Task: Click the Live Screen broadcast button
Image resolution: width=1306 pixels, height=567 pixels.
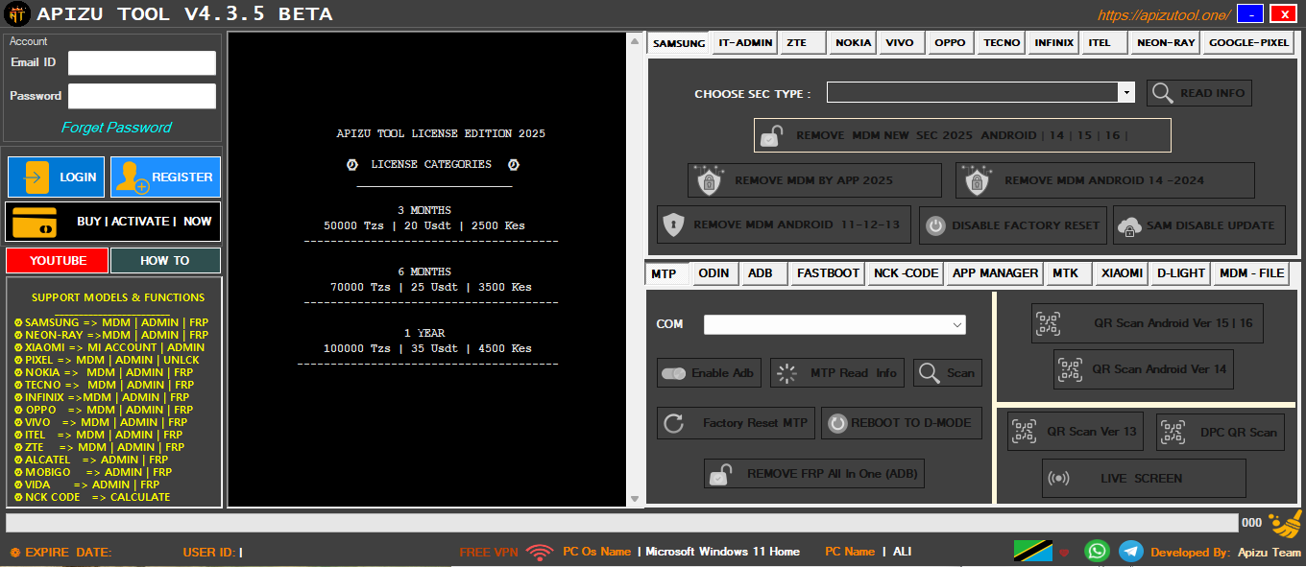Action: (x=1143, y=478)
